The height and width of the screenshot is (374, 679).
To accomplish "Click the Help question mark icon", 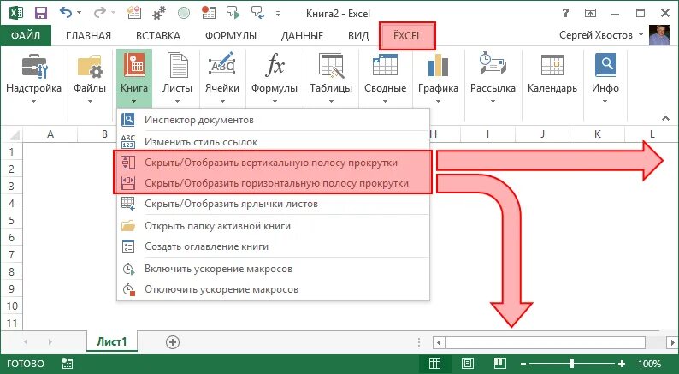I will click(x=565, y=14).
